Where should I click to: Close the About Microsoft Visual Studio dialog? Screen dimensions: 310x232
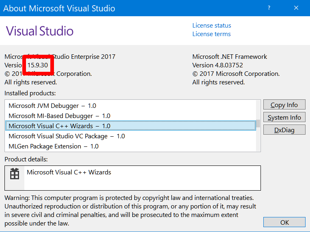[296, 8]
